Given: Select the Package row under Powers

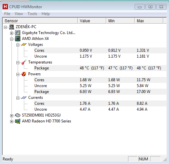Looking at the screenshot, I should (100, 92).
